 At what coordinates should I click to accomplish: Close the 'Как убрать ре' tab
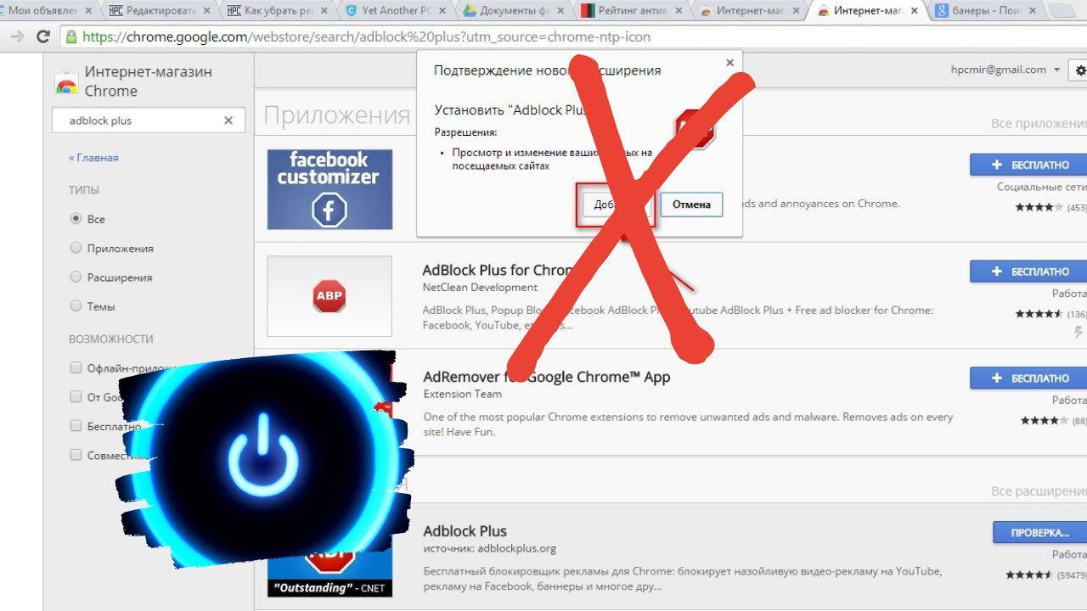pos(324,11)
